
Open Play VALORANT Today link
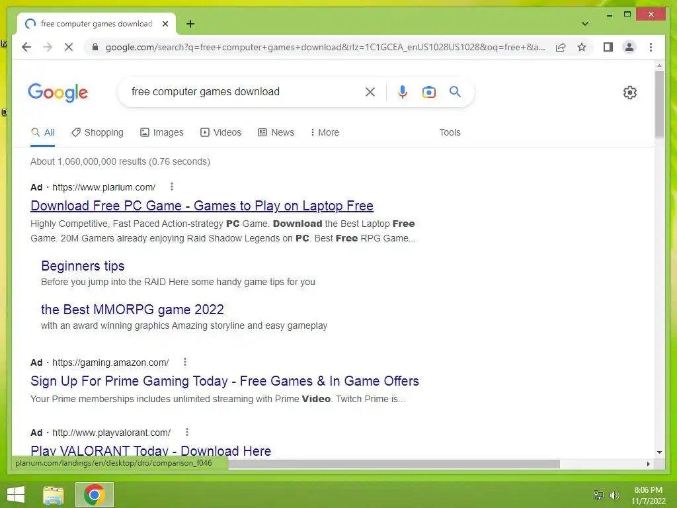click(x=151, y=451)
